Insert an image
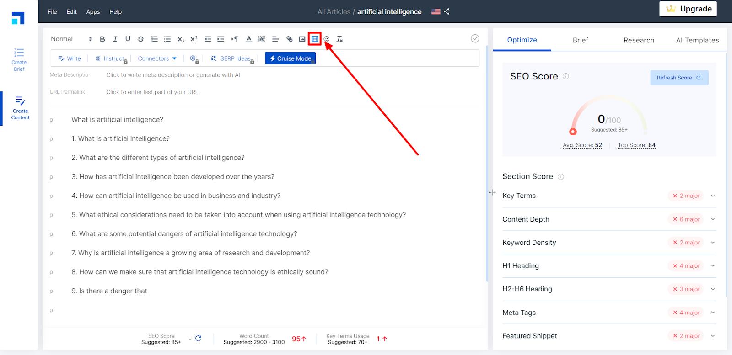This screenshot has width=732, height=355. (x=302, y=39)
